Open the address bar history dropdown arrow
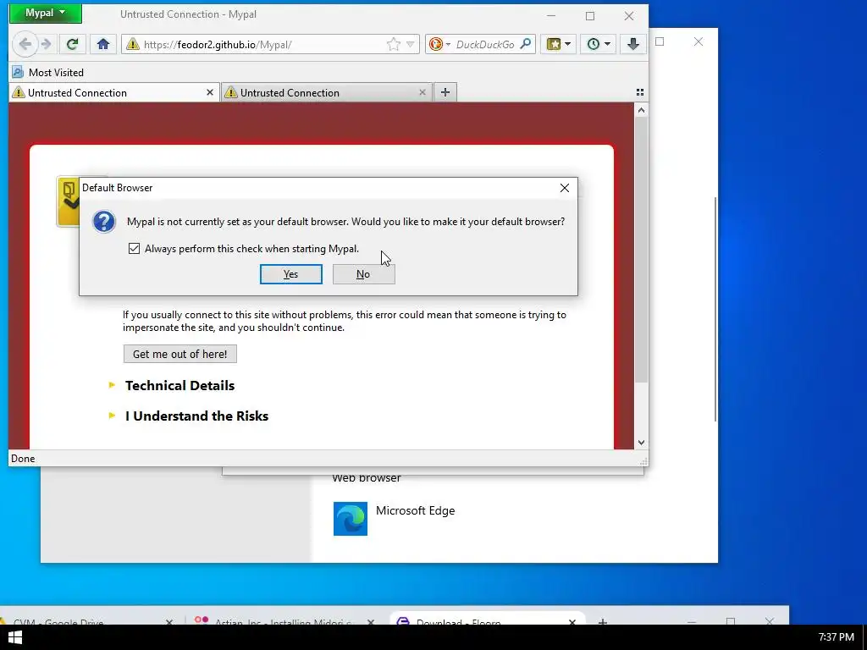Viewport: 867px width, 650px height. pyautogui.click(x=411, y=44)
